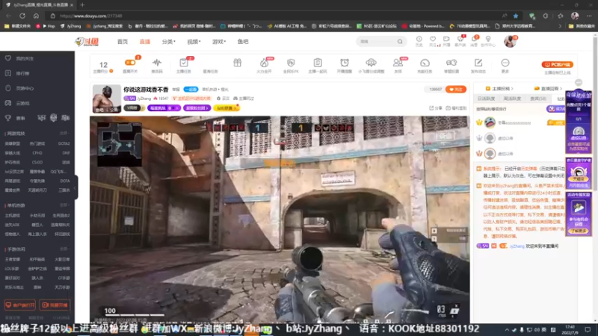Viewport: 598px width, 336px height.
Task: Open the 关注 heart icon in header
Action: (433, 41)
